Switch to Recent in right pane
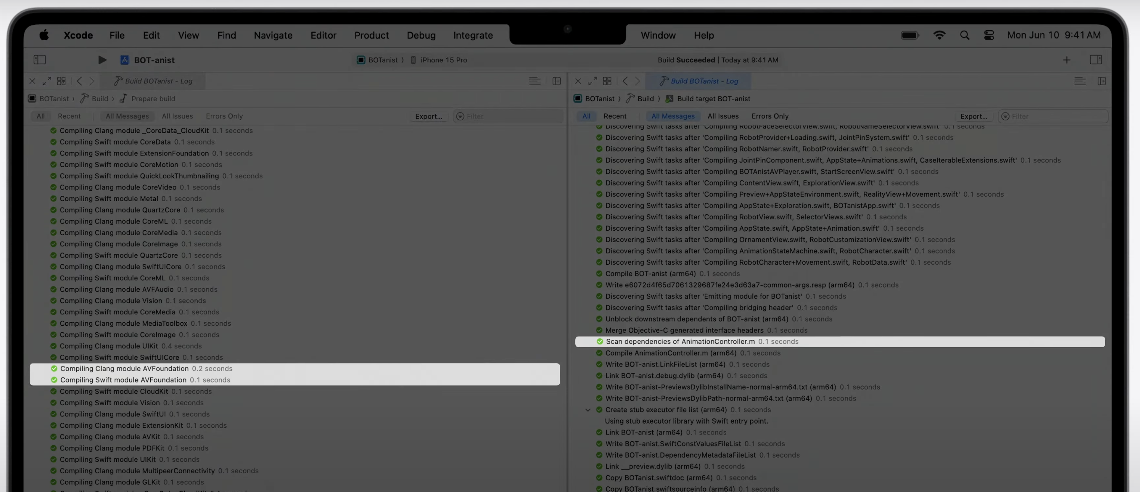Screen dimensions: 1140x492 [615, 116]
